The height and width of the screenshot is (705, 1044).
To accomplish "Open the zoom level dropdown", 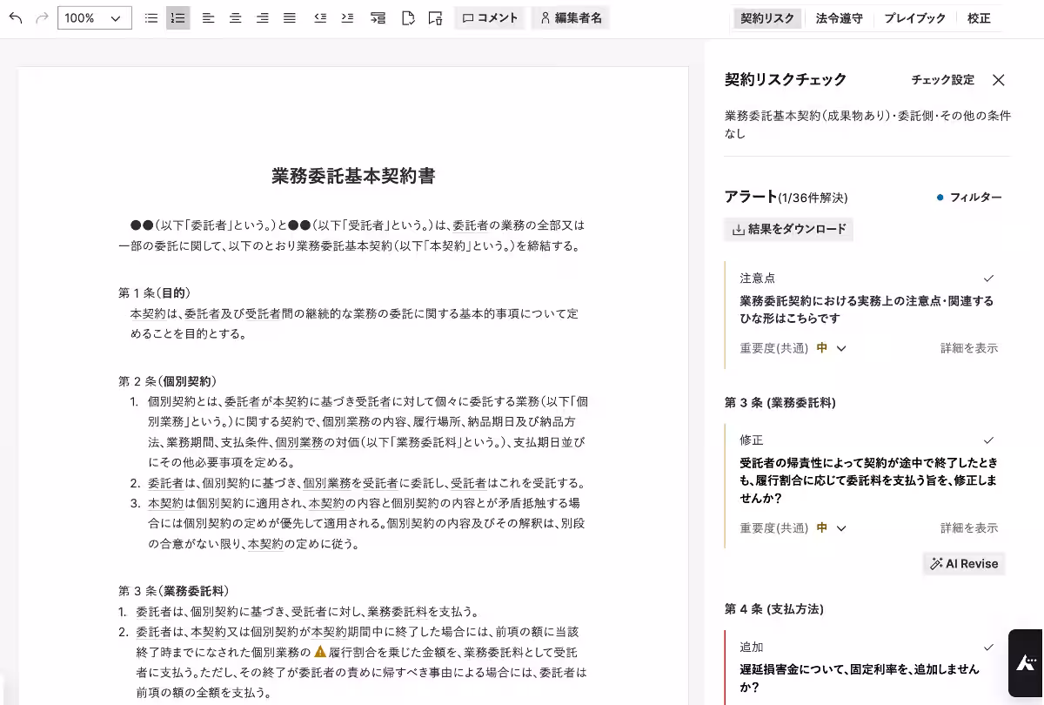I will click(94, 17).
